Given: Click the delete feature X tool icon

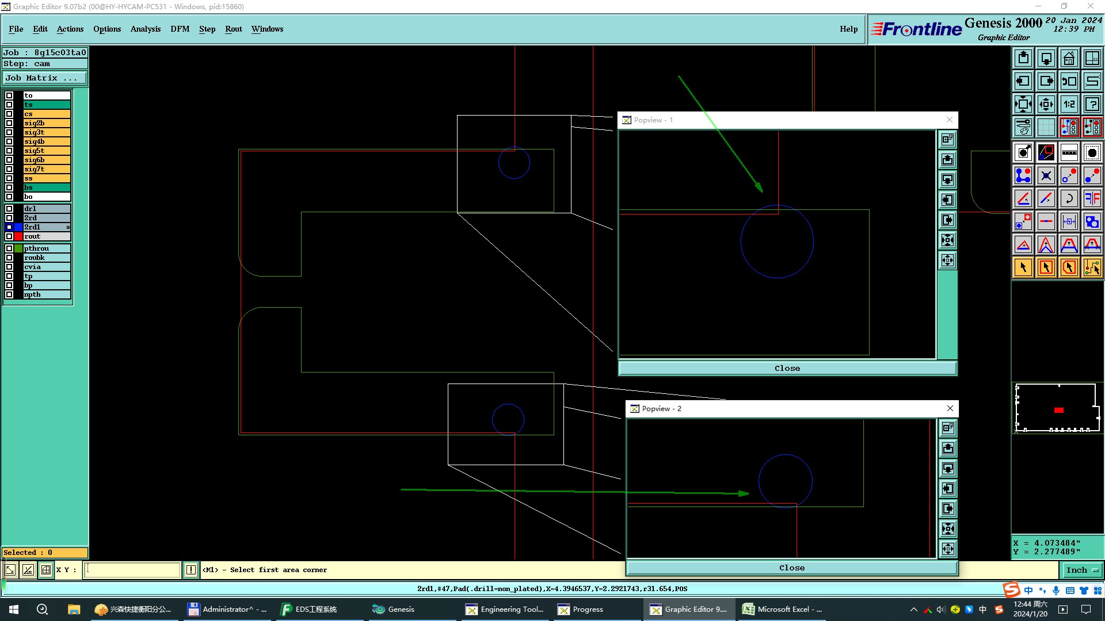Looking at the screenshot, I should [1046, 175].
